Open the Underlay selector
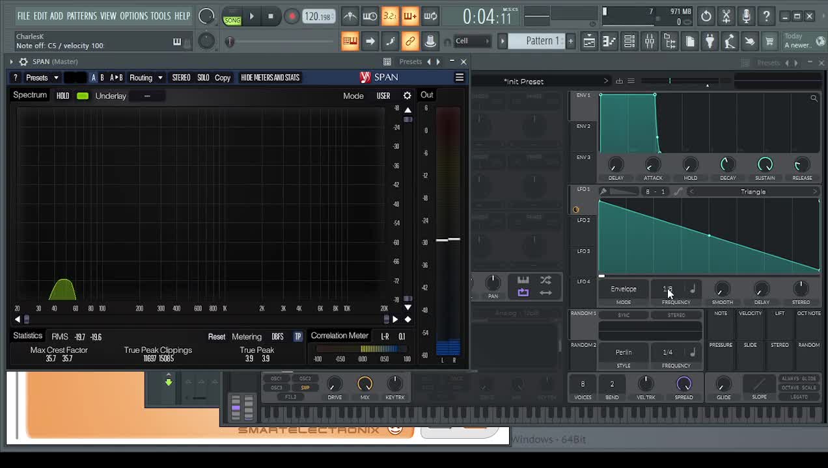Screen dimensions: 828x468 [x=147, y=96]
